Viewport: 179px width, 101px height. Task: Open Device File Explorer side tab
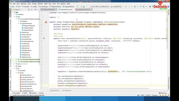point(169,83)
